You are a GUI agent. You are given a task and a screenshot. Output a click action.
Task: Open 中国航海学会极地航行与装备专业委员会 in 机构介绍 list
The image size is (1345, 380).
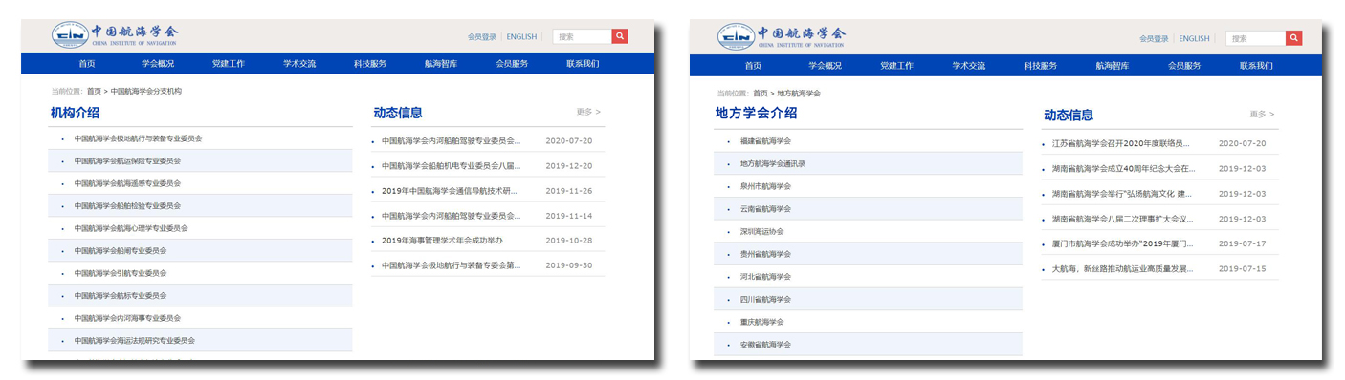(x=139, y=138)
